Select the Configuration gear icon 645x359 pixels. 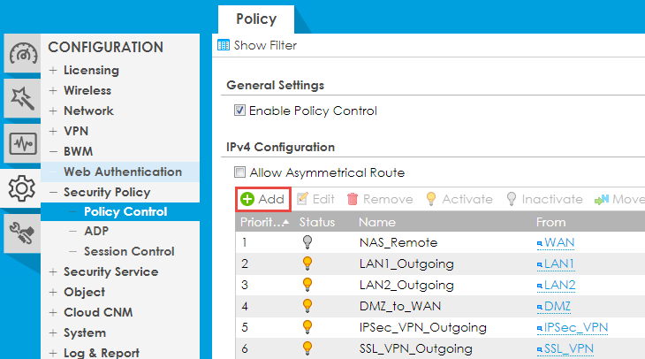[21, 187]
